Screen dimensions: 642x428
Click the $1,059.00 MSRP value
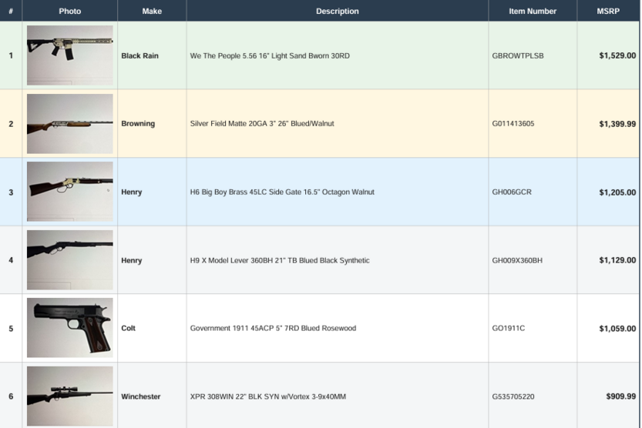[617, 328]
